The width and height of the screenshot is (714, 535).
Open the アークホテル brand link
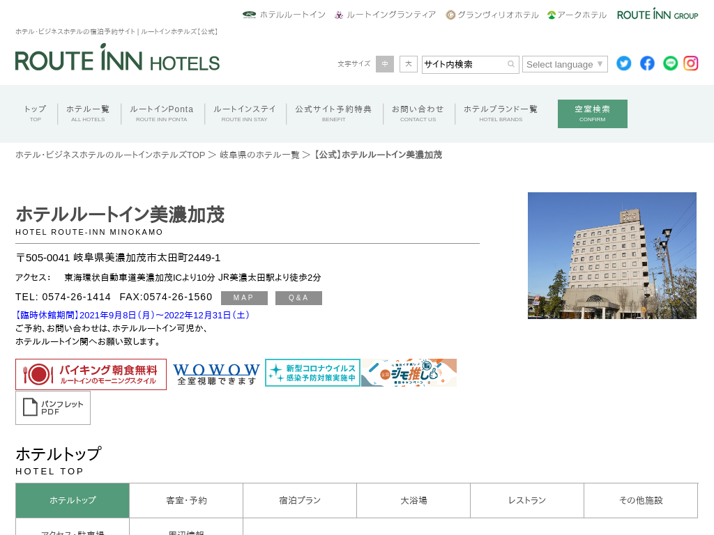pos(577,15)
